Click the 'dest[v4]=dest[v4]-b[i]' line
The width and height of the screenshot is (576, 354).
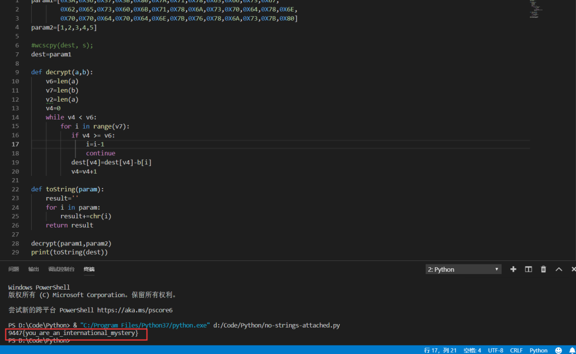[x=111, y=162]
